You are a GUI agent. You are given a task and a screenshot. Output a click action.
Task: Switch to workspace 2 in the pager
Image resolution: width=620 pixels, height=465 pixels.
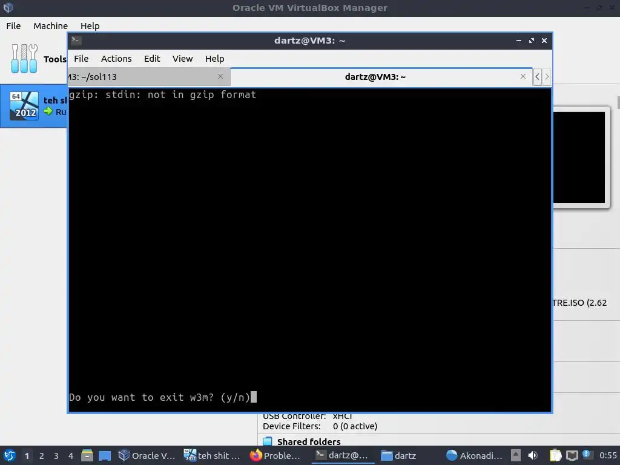(42, 456)
